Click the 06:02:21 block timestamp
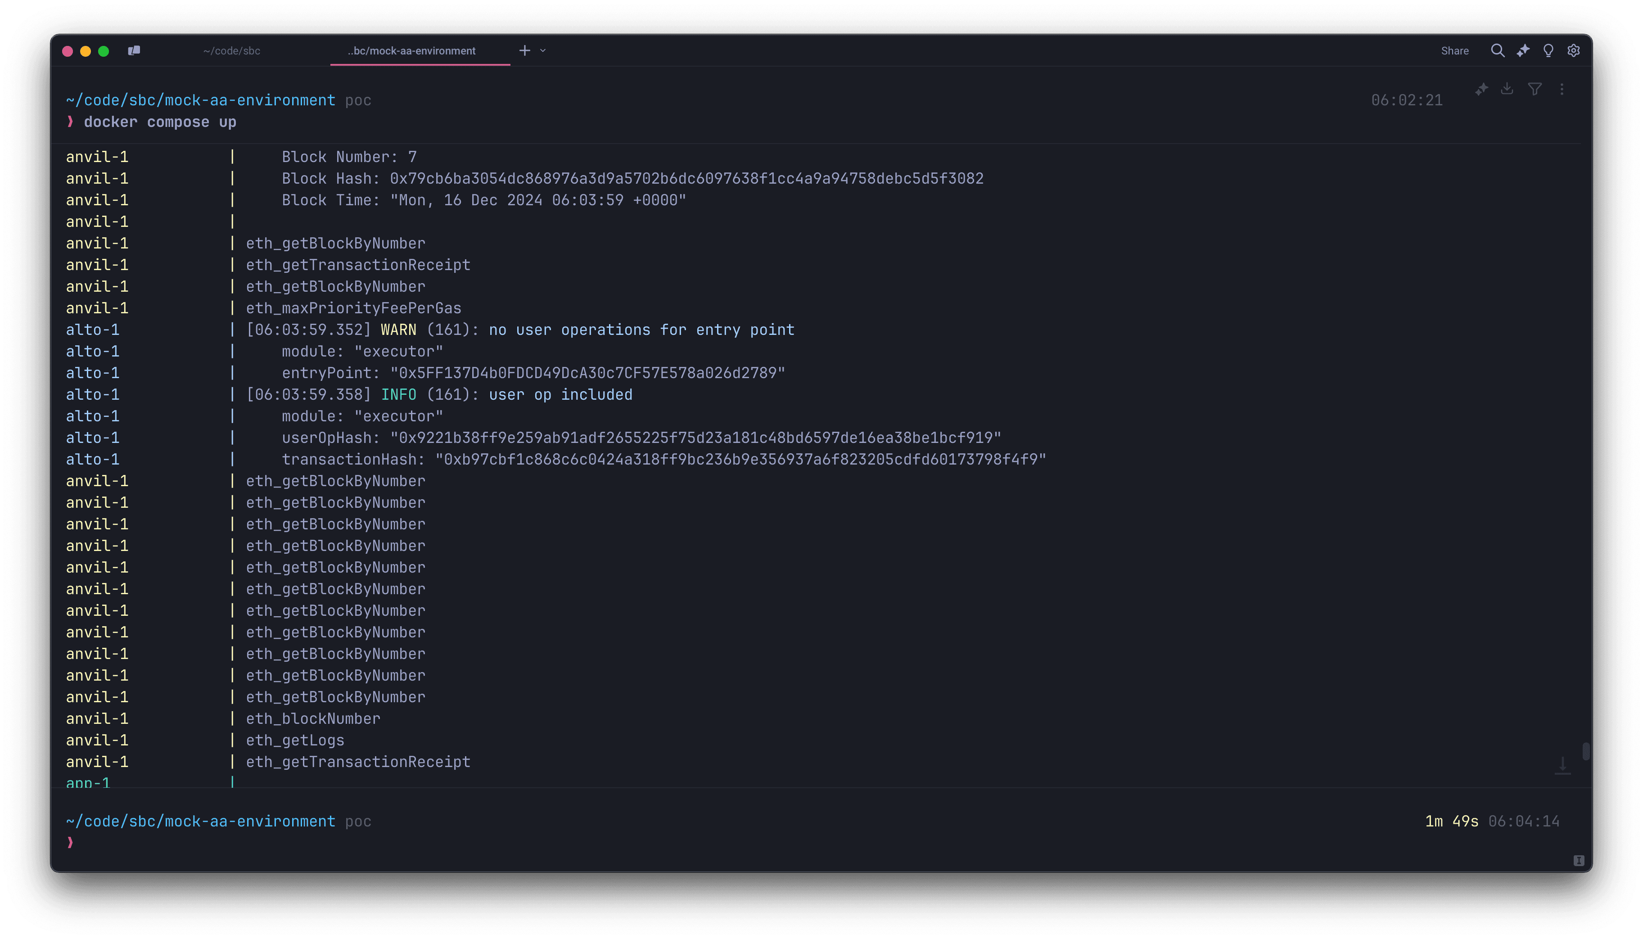1643x939 pixels. point(1406,100)
